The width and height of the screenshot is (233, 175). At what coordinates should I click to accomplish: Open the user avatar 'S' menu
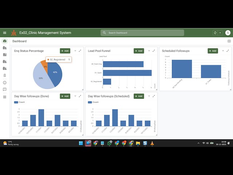[x=228, y=33]
